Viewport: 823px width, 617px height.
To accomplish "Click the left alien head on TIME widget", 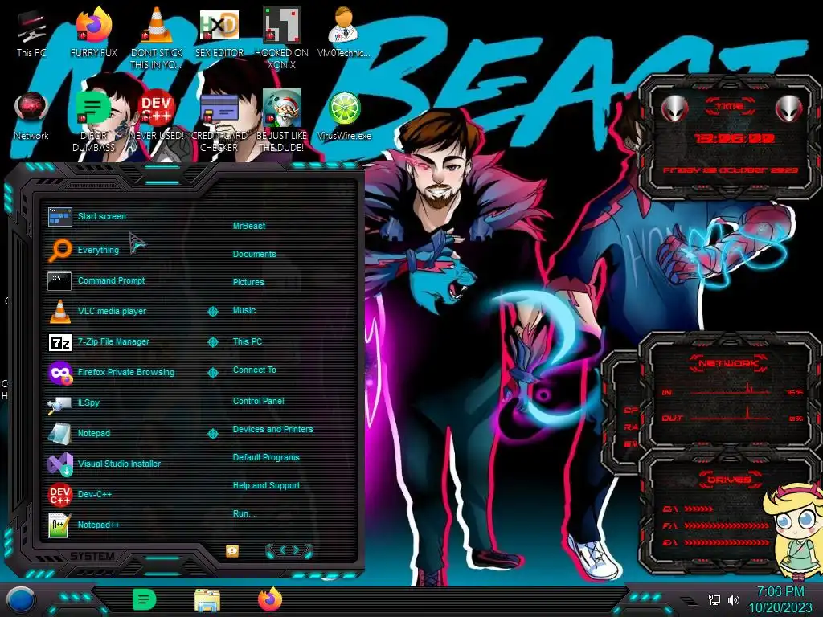I will (674, 108).
